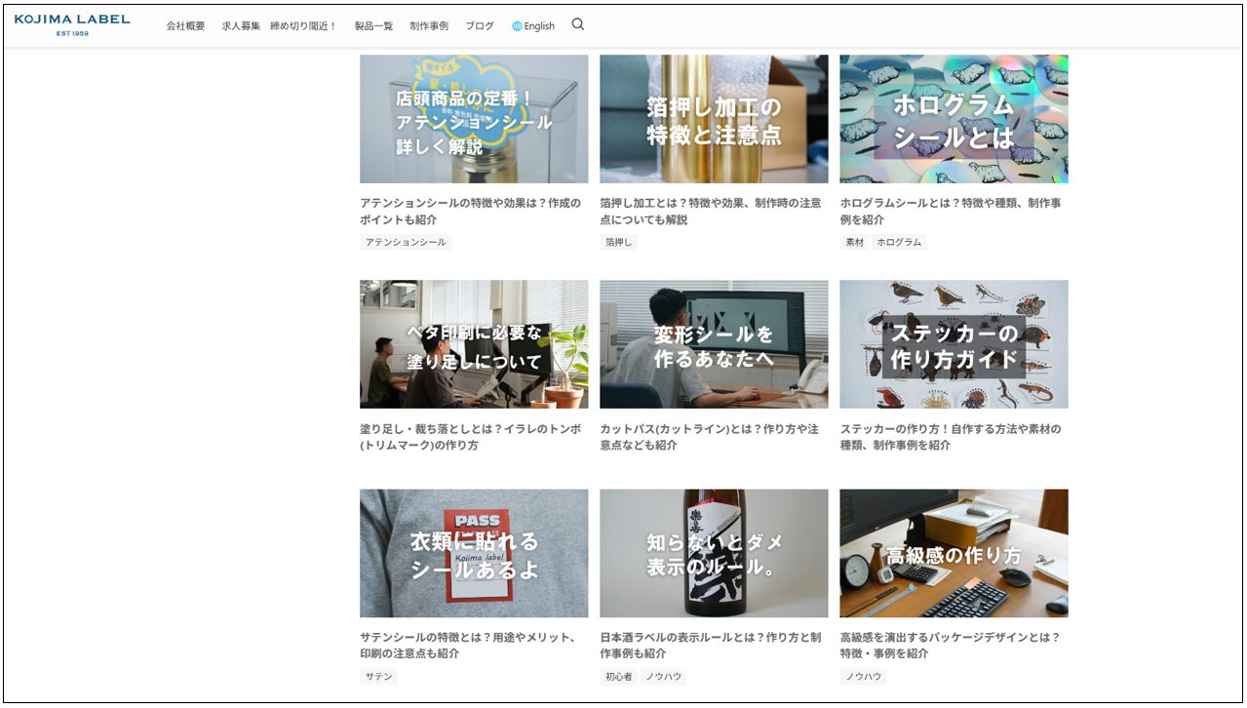The image size is (1247, 708).
Task: Open the ブログ navigation link
Action: [480, 26]
